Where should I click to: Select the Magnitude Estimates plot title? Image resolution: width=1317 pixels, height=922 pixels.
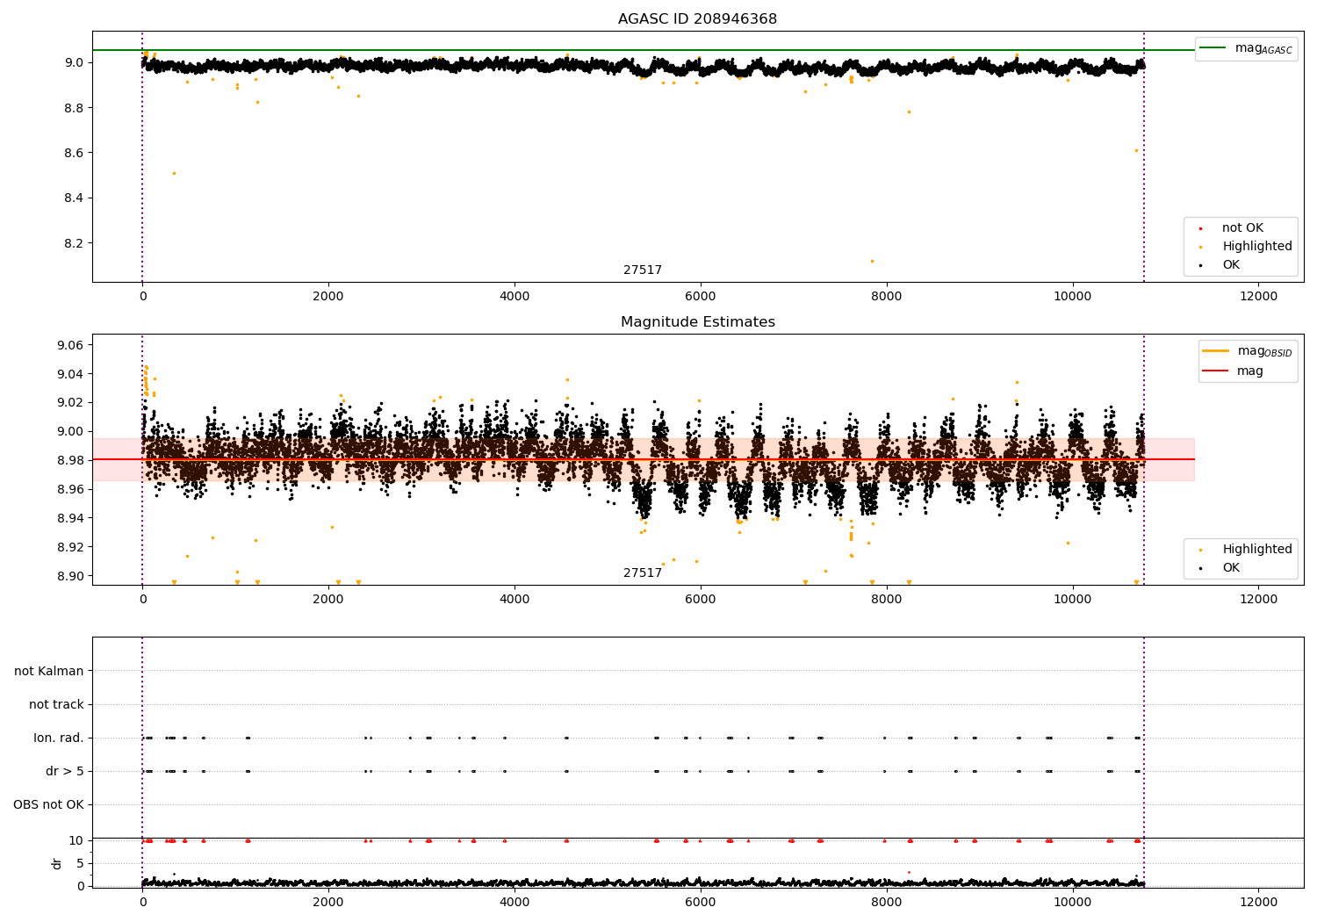[x=697, y=322]
